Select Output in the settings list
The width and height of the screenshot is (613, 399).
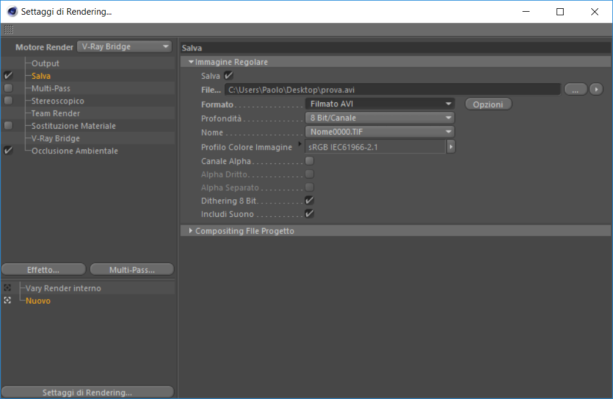(45, 63)
